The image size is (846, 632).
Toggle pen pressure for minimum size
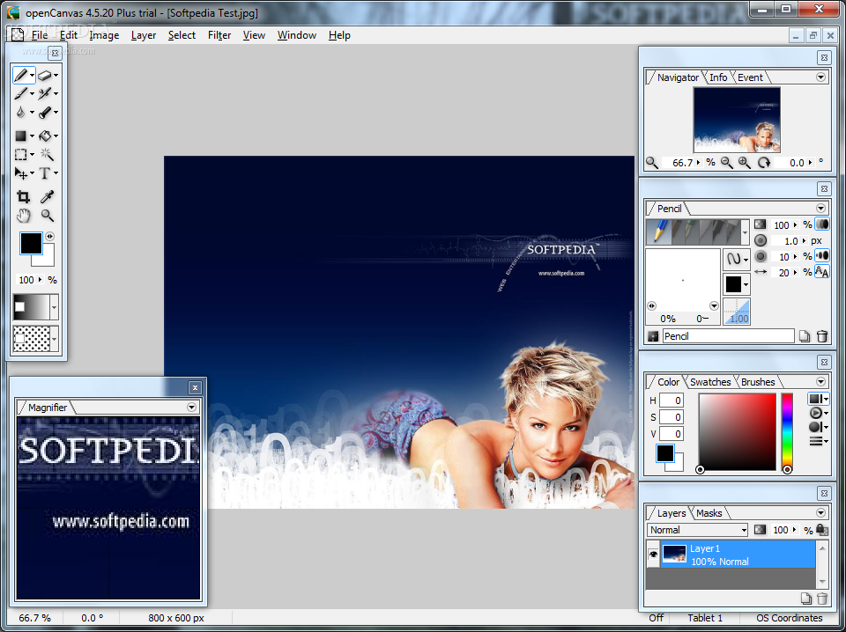pos(821,256)
